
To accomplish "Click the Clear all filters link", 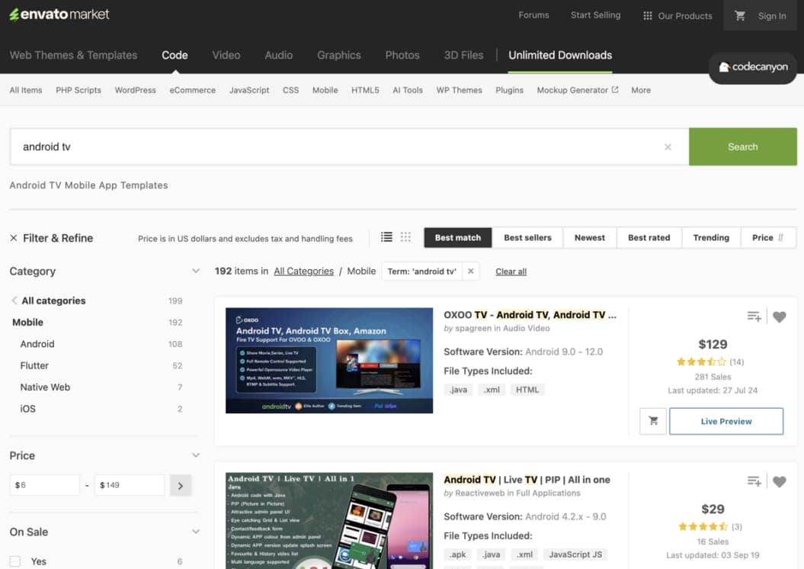I will tap(511, 272).
